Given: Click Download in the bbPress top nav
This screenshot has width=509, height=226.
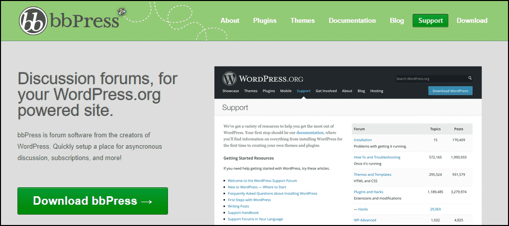Looking at the screenshot, I should pyautogui.click(x=472, y=20).
